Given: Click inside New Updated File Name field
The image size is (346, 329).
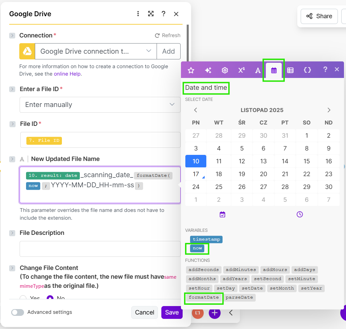Looking at the screenshot, I should tap(100, 185).
